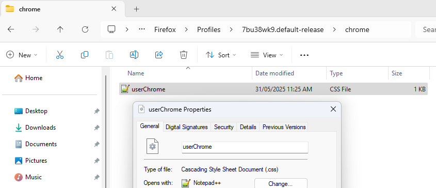This screenshot has height=188, width=436.
Task: Open Downloads in the navigation pane
Action: coord(35,128)
